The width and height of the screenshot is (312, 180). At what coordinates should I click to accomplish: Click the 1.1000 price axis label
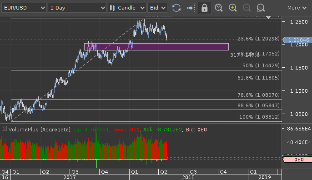(x=299, y=91)
